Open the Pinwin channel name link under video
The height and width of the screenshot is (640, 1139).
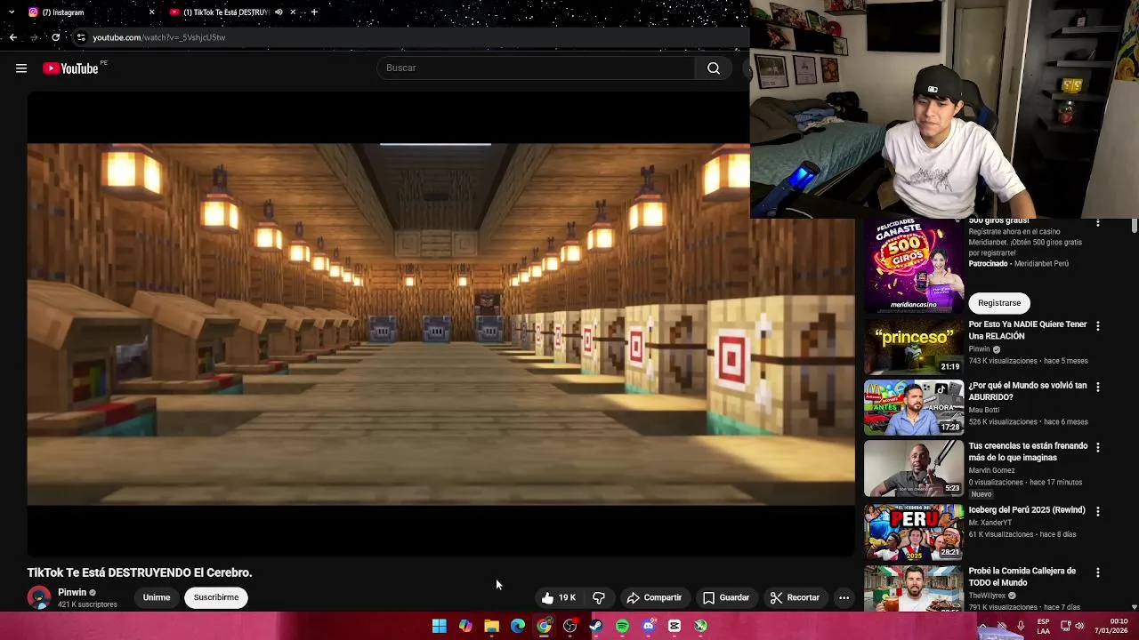click(72, 593)
